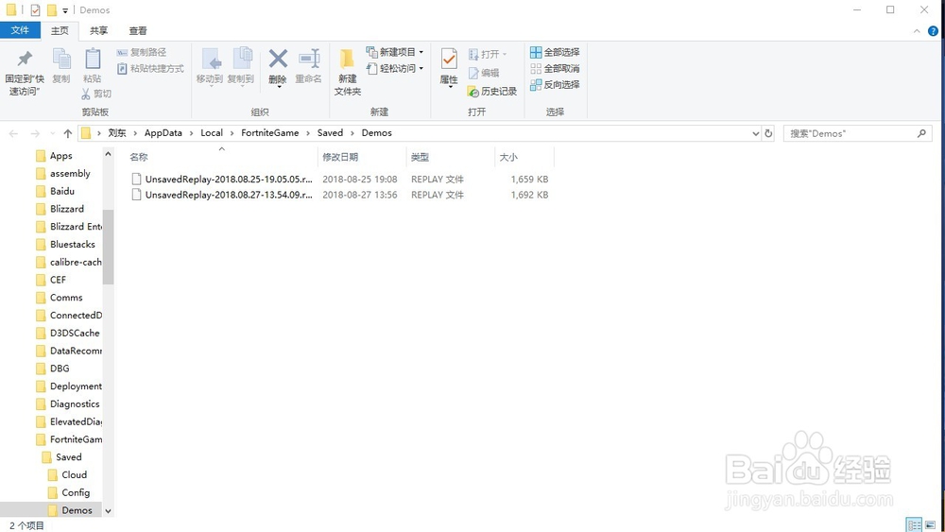Click 刘东 in address breadcrumb

pyautogui.click(x=117, y=133)
